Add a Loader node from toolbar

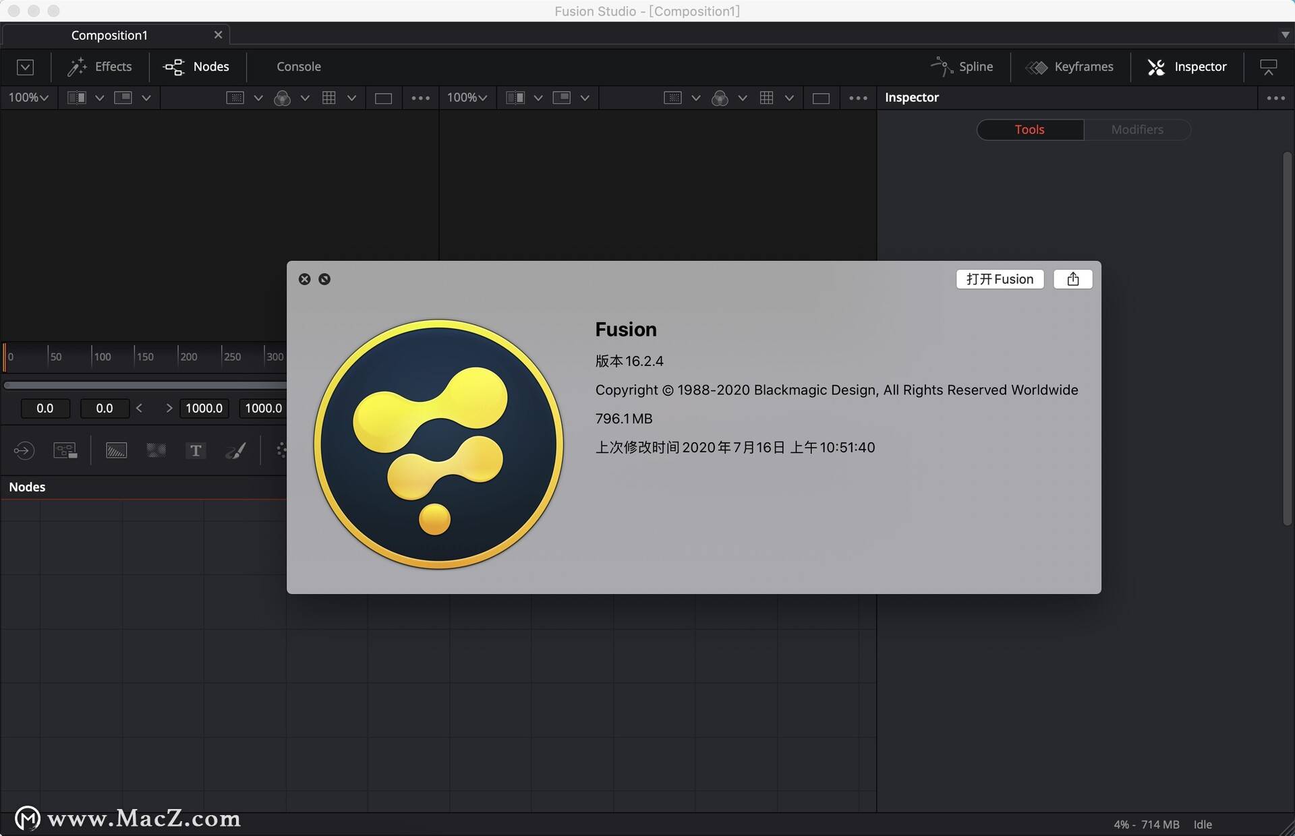(24, 450)
